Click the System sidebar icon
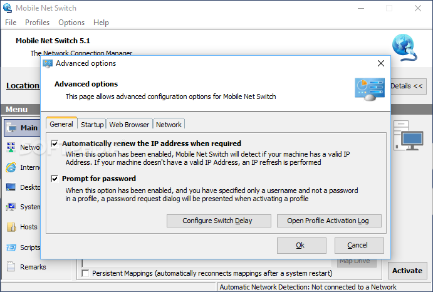433x292 pixels. click(11, 207)
